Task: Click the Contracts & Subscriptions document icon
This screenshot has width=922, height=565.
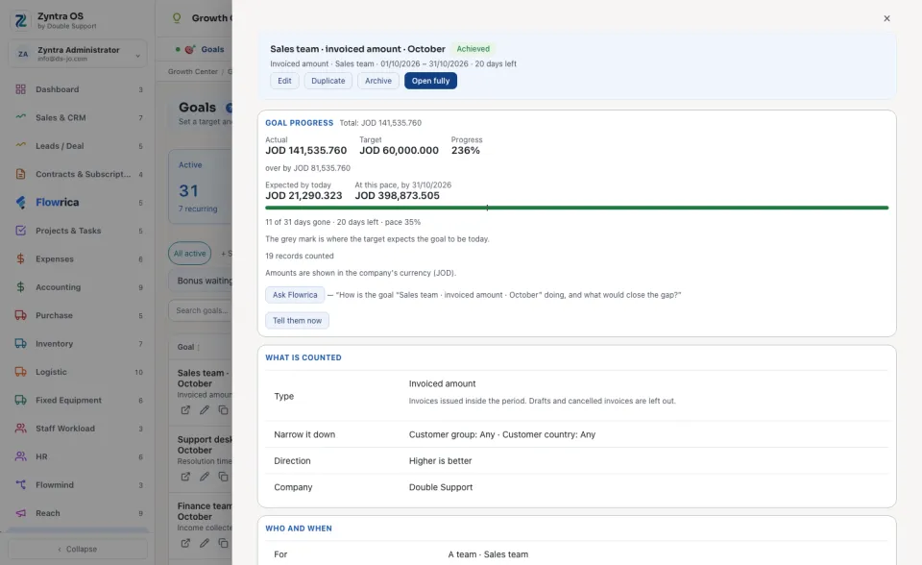Action: coord(20,174)
